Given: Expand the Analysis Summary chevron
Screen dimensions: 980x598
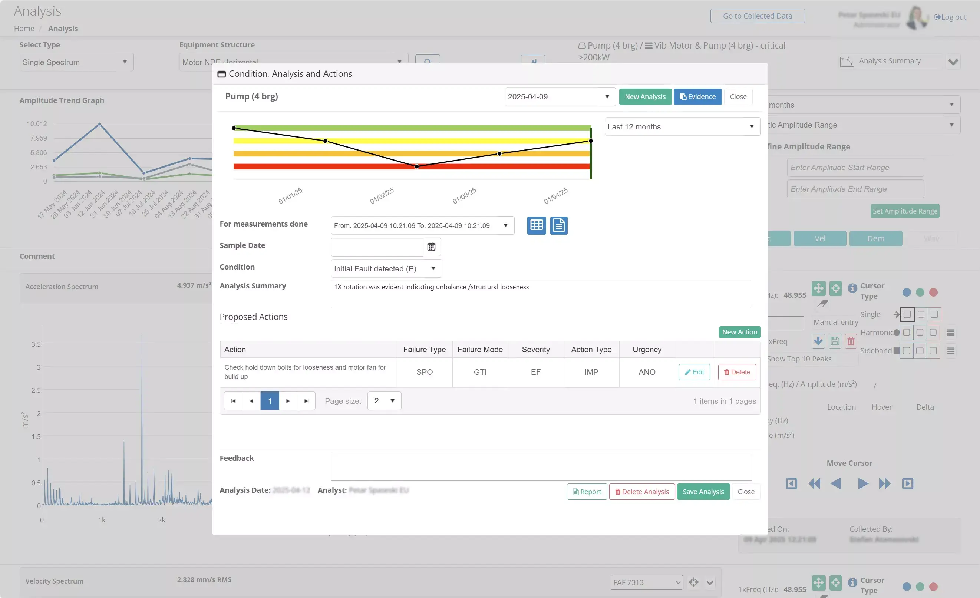Looking at the screenshot, I should [953, 62].
